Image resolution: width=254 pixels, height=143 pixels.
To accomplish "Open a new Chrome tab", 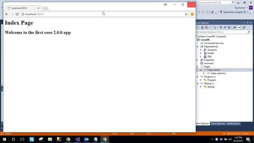I will click(x=45, y=8).
